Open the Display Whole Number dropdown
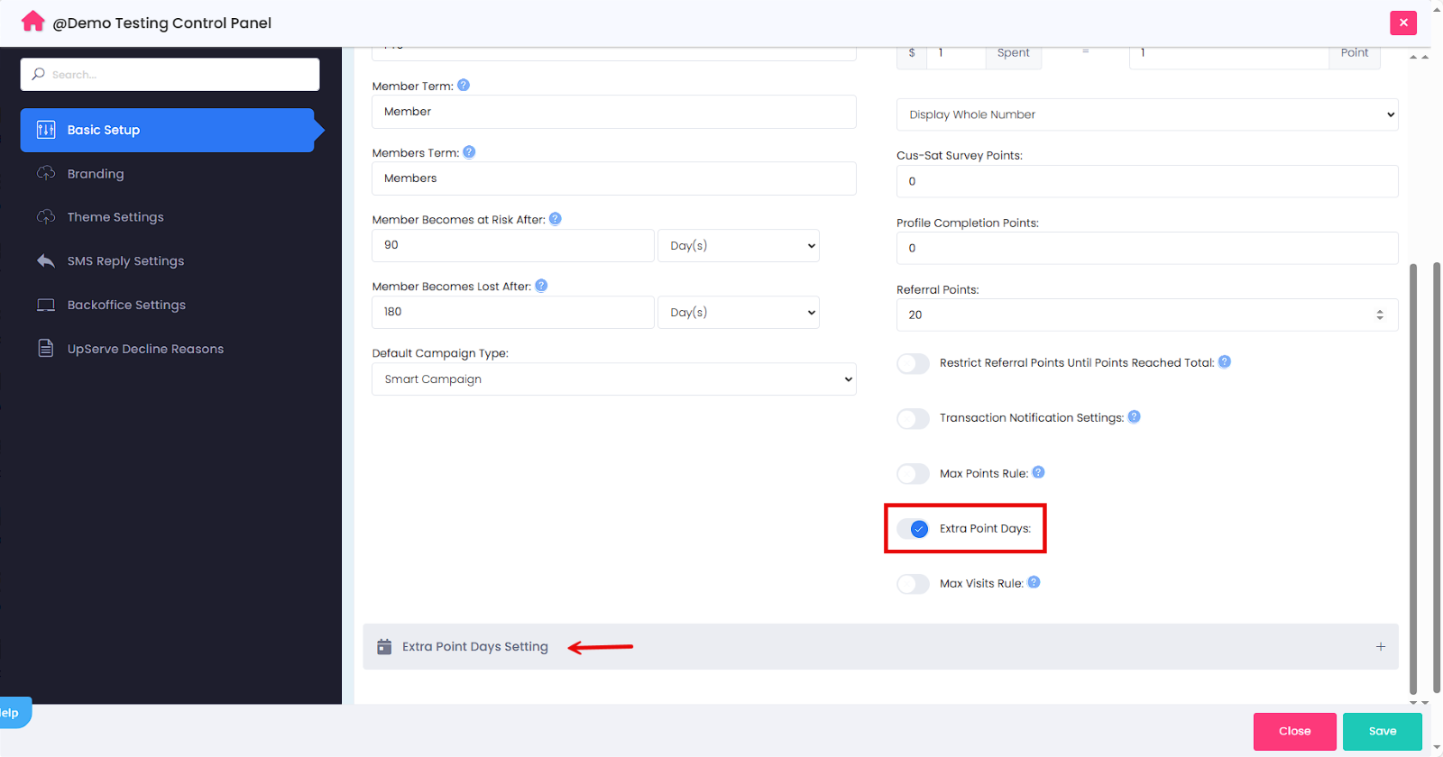1443x757 pixels. coord(1147,114)
